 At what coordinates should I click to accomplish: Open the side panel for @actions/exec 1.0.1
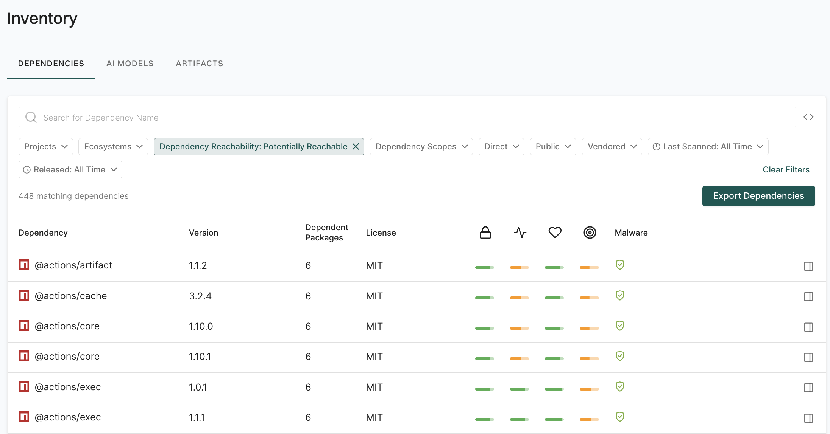(x=809, y=387)
